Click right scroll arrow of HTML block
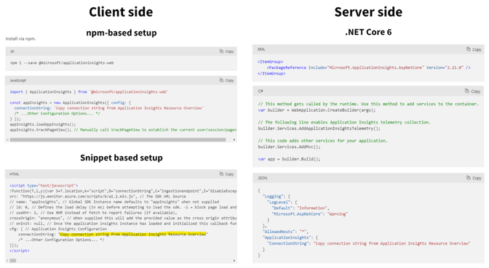 coord(234,260)
